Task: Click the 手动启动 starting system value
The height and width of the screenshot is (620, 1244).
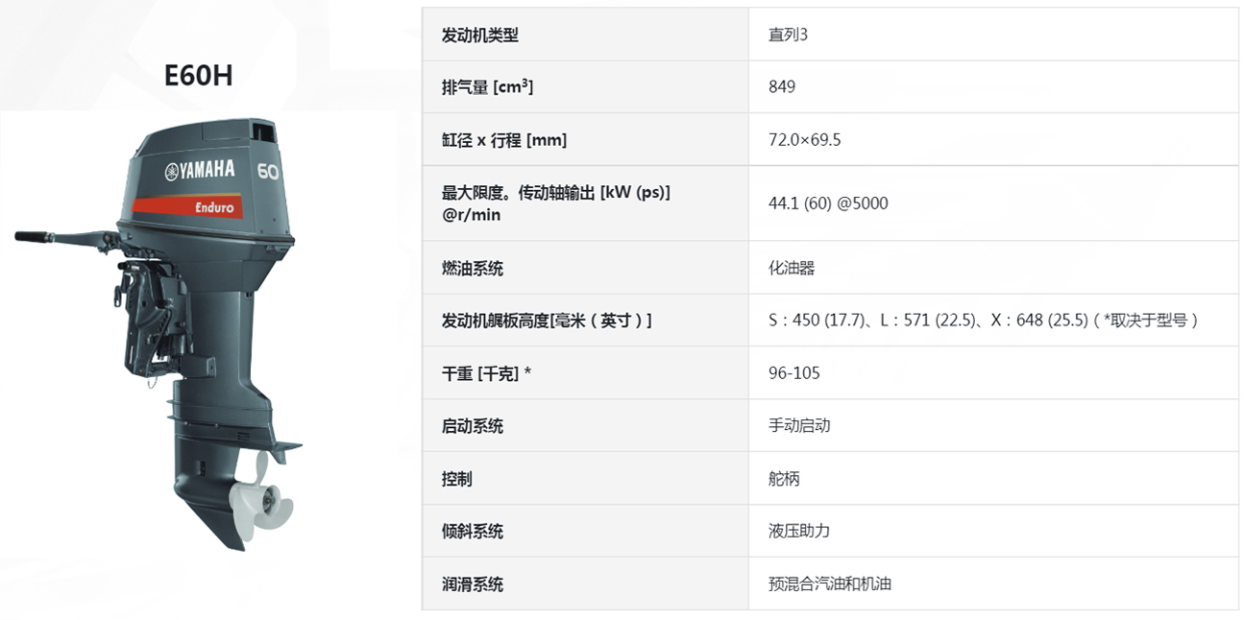Action: (799, 425)
